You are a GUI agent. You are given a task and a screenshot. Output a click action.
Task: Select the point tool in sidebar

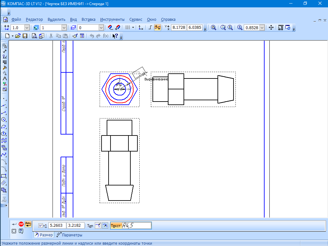(x=4, y=99)
